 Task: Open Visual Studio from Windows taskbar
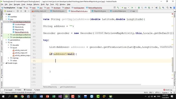(60, 97)
